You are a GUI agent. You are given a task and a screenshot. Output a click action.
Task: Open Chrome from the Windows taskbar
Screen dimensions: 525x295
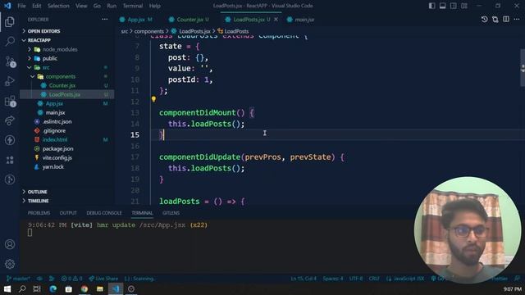84,289
